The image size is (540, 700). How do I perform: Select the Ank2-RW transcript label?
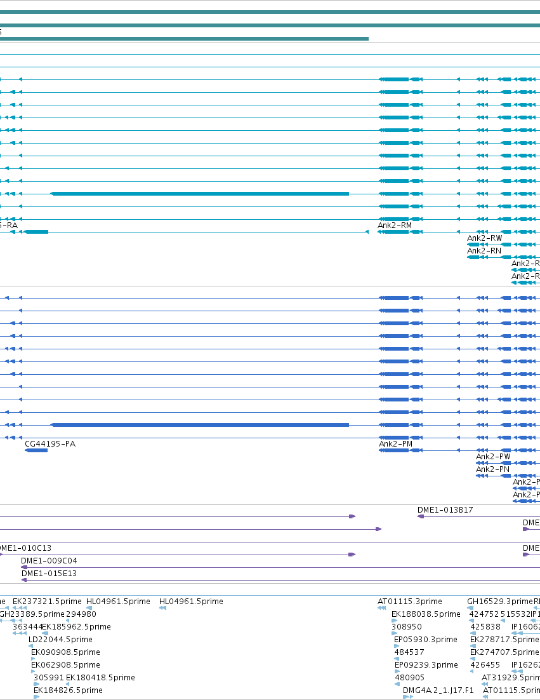[484, 238]
